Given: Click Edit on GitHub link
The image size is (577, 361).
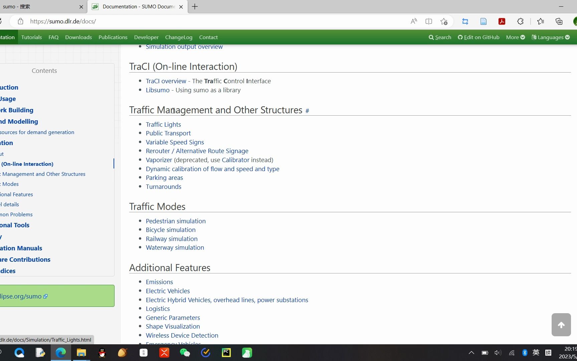Looking at the screenshot, I should point(478,37).
